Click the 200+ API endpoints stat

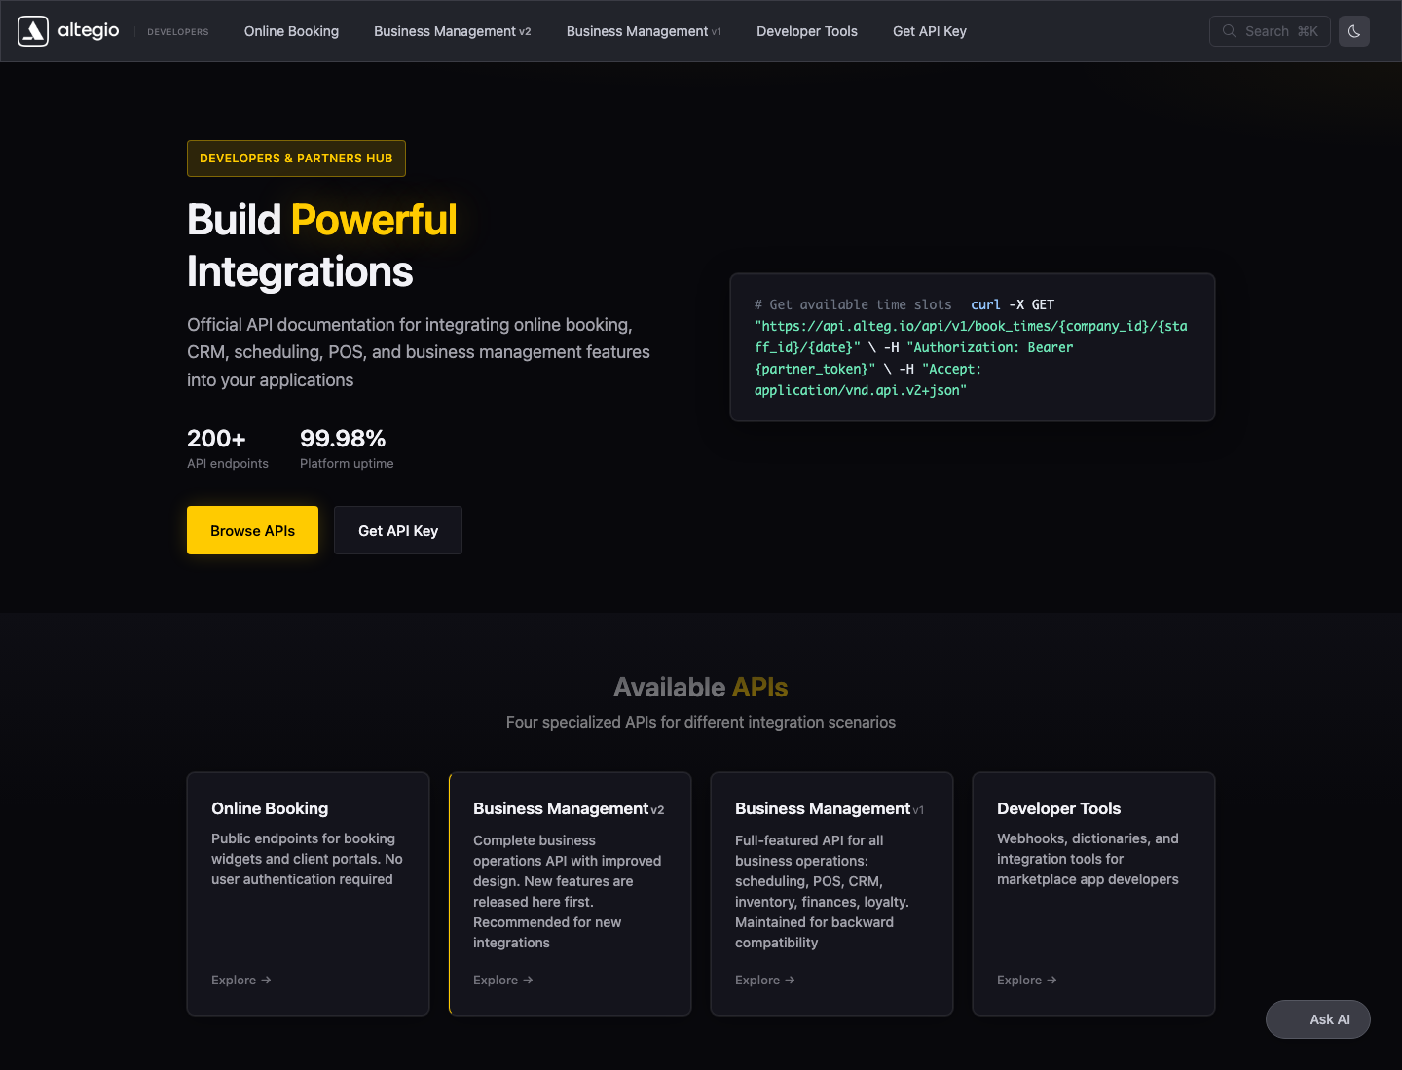228,448
